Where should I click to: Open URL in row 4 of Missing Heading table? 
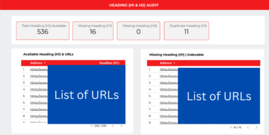(169, 89)
